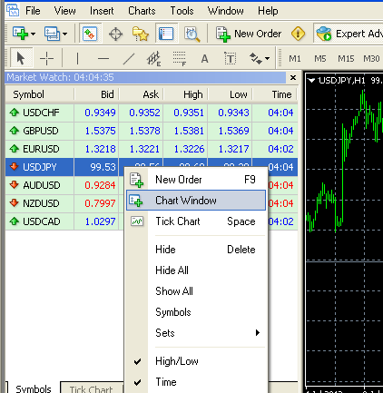Select the crosshair cursor tool
The width and height of the screenshot is (383, 393).
[x=46, y=58]
